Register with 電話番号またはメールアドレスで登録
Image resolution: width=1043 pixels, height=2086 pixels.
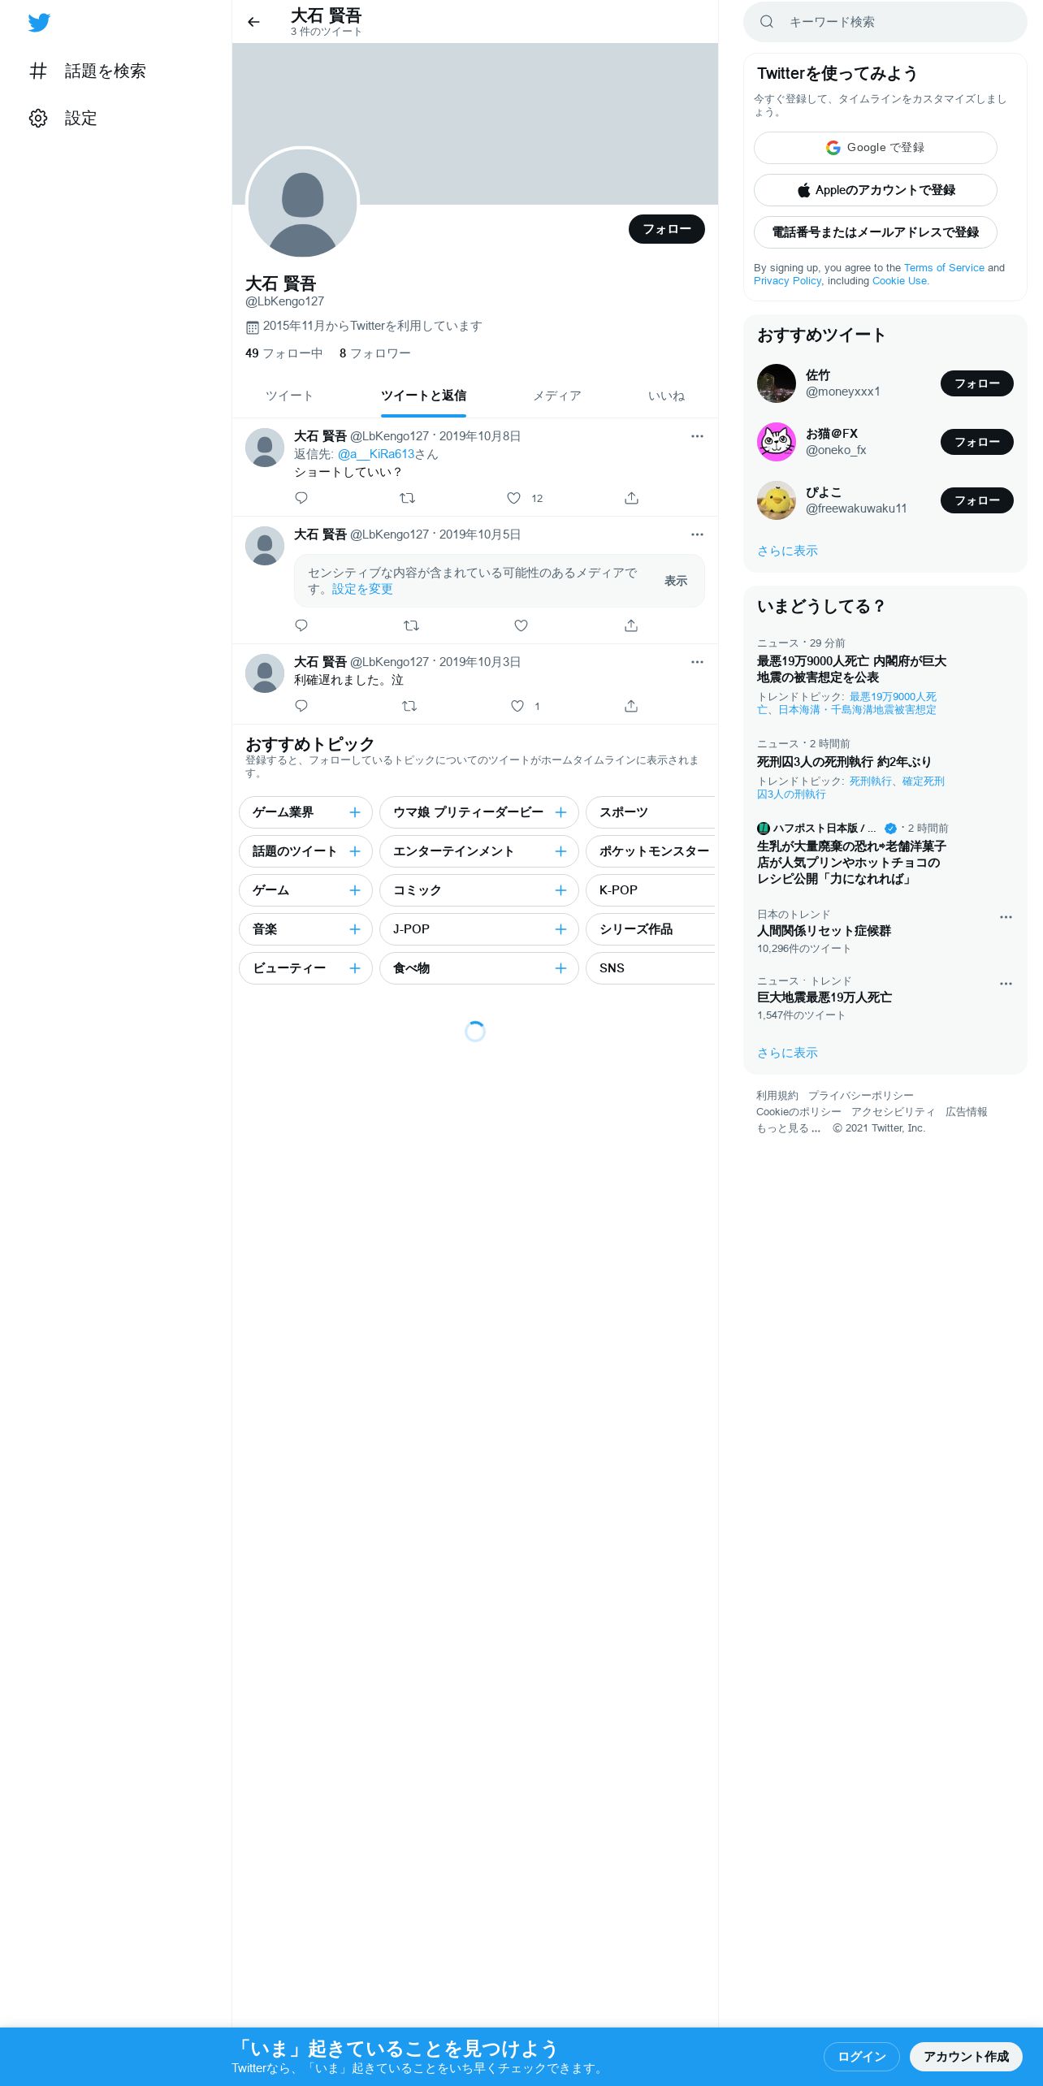point(876,232)
